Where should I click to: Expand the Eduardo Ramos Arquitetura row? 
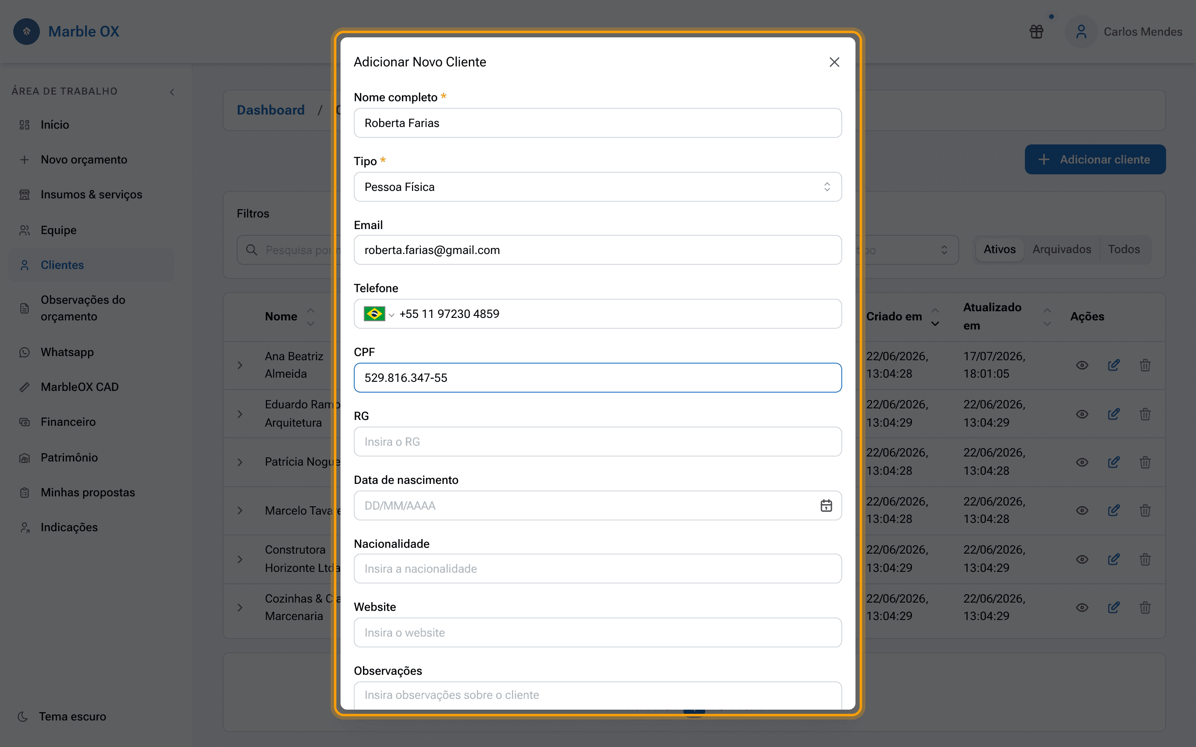pyautogui.click(x=240, y=414)
